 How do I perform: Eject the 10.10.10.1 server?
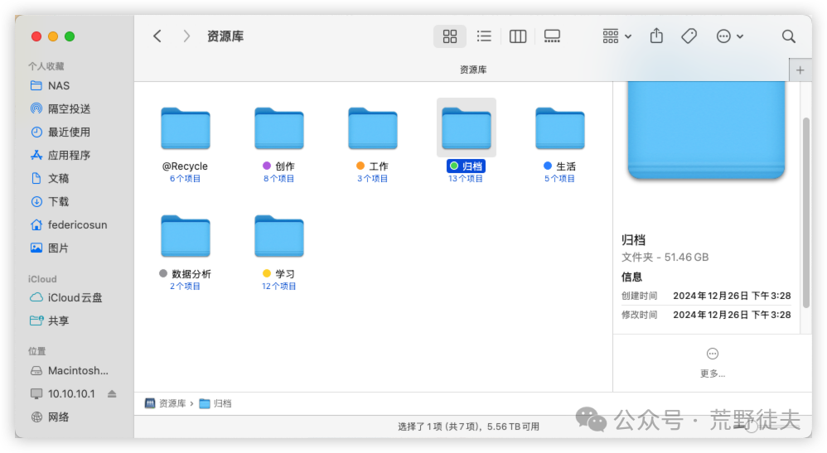[112, 394]
